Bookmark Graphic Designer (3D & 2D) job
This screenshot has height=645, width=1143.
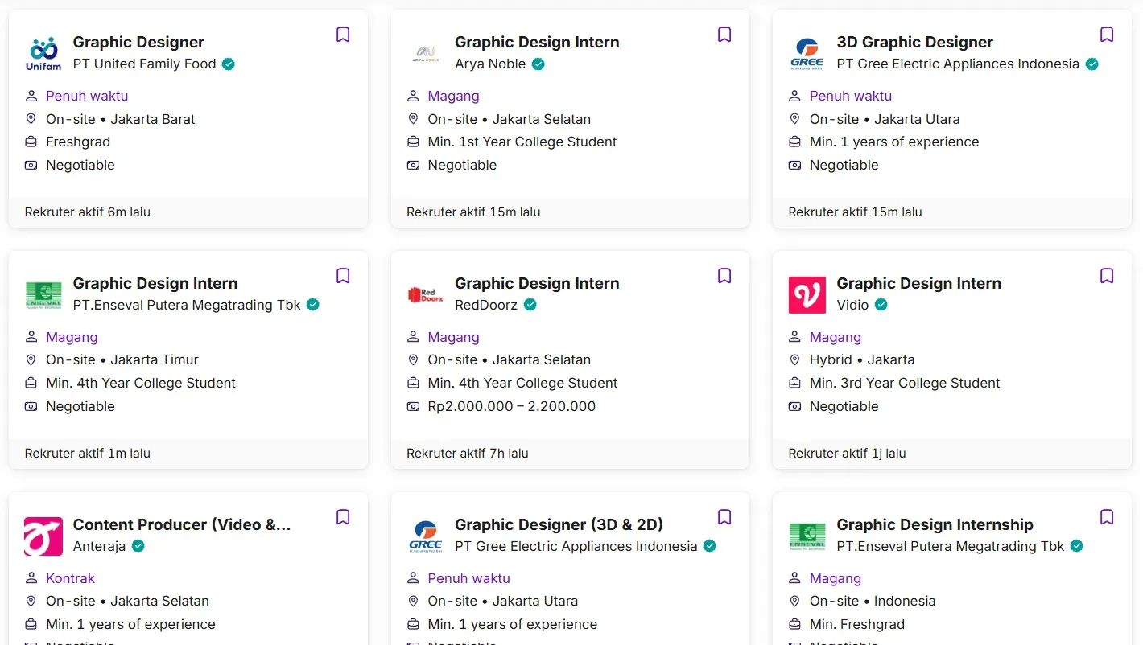tap(724, 517)
